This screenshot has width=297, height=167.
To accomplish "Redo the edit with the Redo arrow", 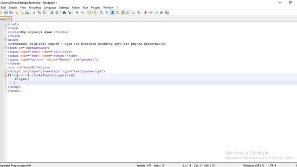I will click(x=57, y=13).
